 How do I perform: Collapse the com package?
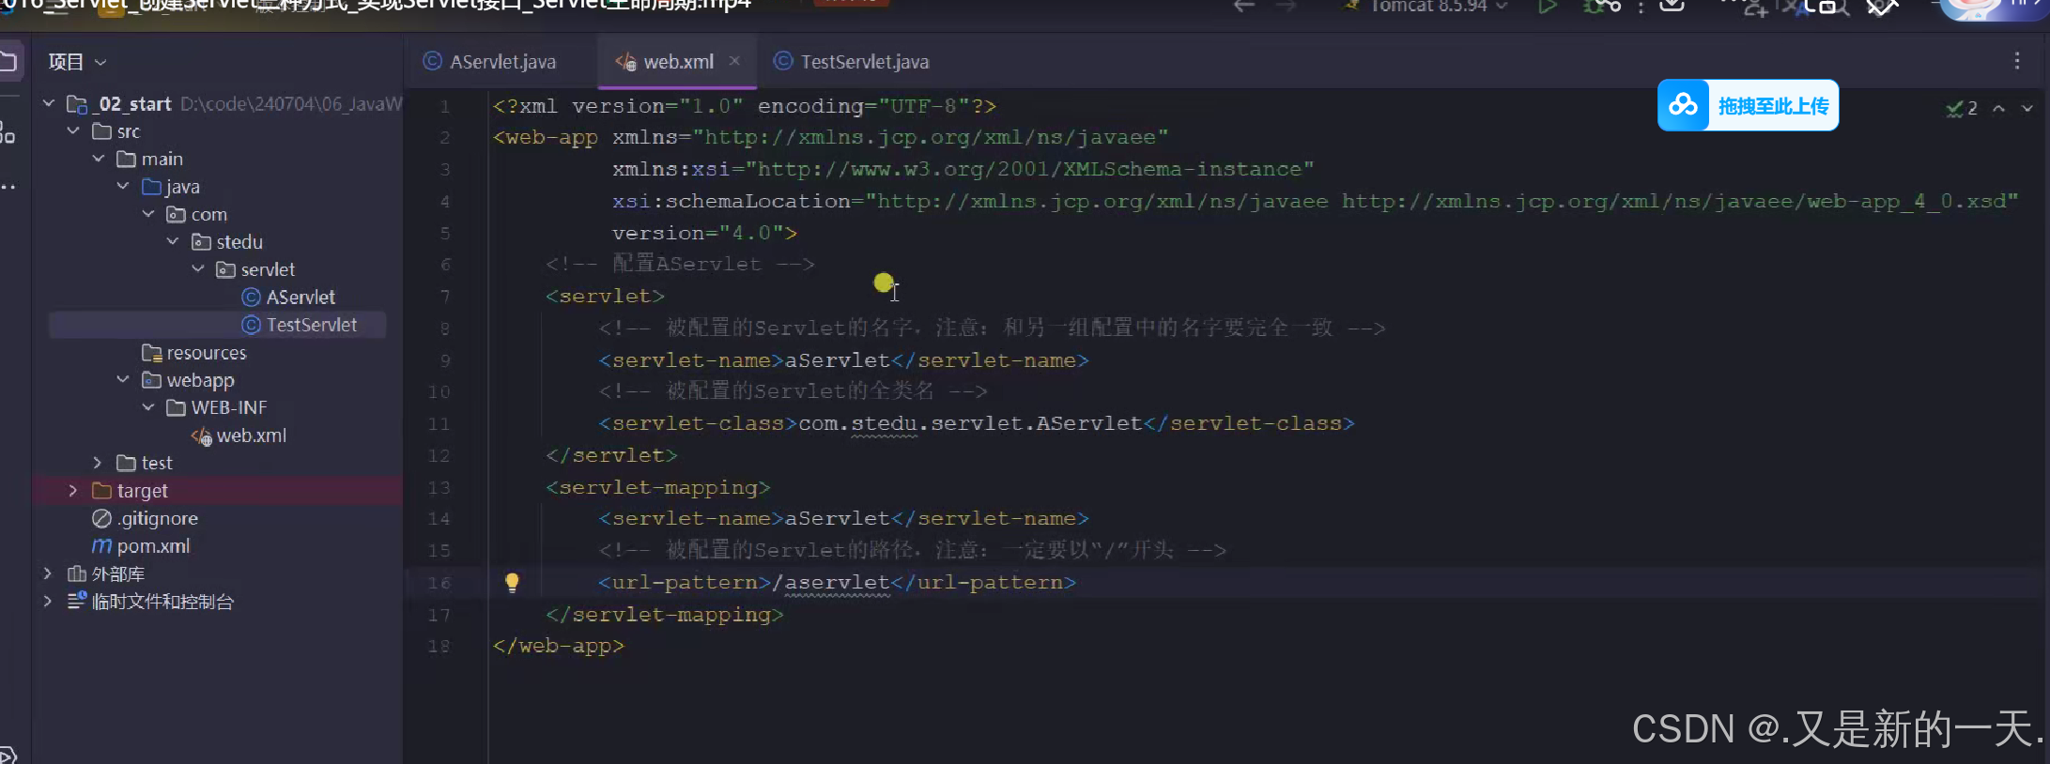148,214
